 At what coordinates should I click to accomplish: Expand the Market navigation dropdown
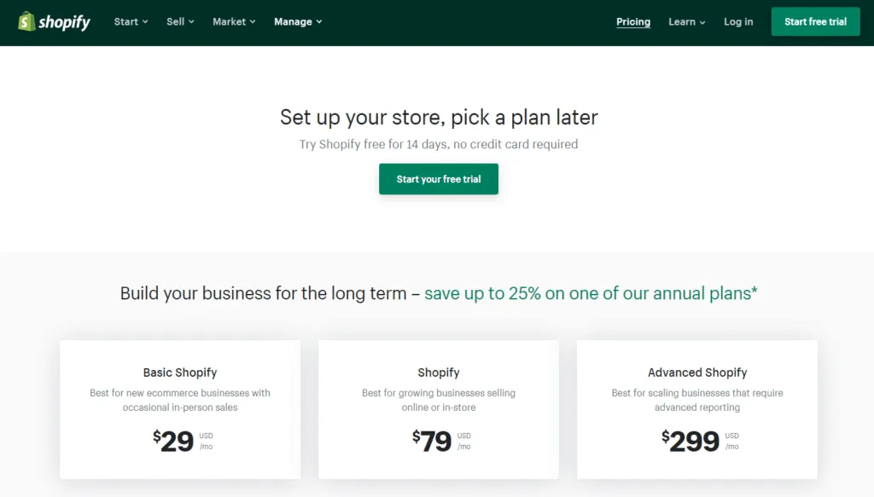pos(234,21)
